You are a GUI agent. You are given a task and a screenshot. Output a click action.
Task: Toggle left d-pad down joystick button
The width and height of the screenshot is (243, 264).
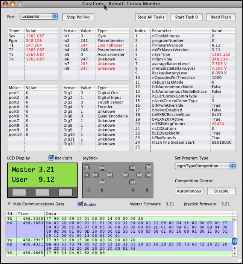pos(102,182)
